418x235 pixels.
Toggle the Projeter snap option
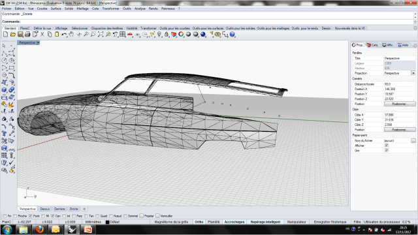pyautogui.click(x=142, y=216)
